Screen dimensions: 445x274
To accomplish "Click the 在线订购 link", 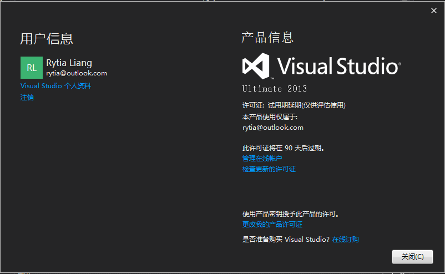I will pos(345,240).
